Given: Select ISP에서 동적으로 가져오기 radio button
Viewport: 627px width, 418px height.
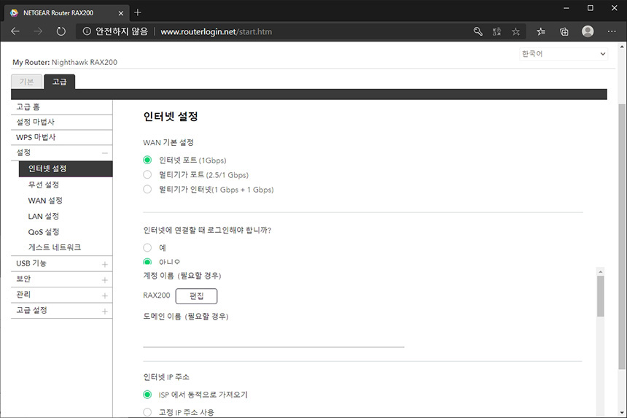Looking at the screenshot, I should 147,395.
